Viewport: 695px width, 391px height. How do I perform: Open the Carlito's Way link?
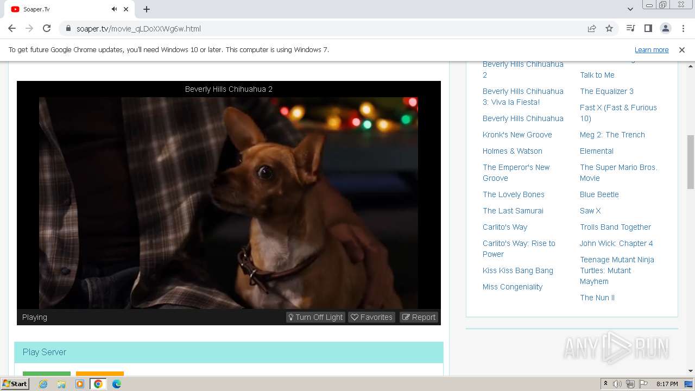coord(505,227)
